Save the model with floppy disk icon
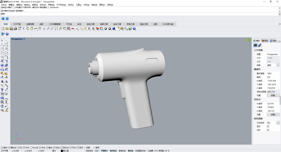Image resolution: width=281 pixels, height=152 pixels. click(11, 29)
